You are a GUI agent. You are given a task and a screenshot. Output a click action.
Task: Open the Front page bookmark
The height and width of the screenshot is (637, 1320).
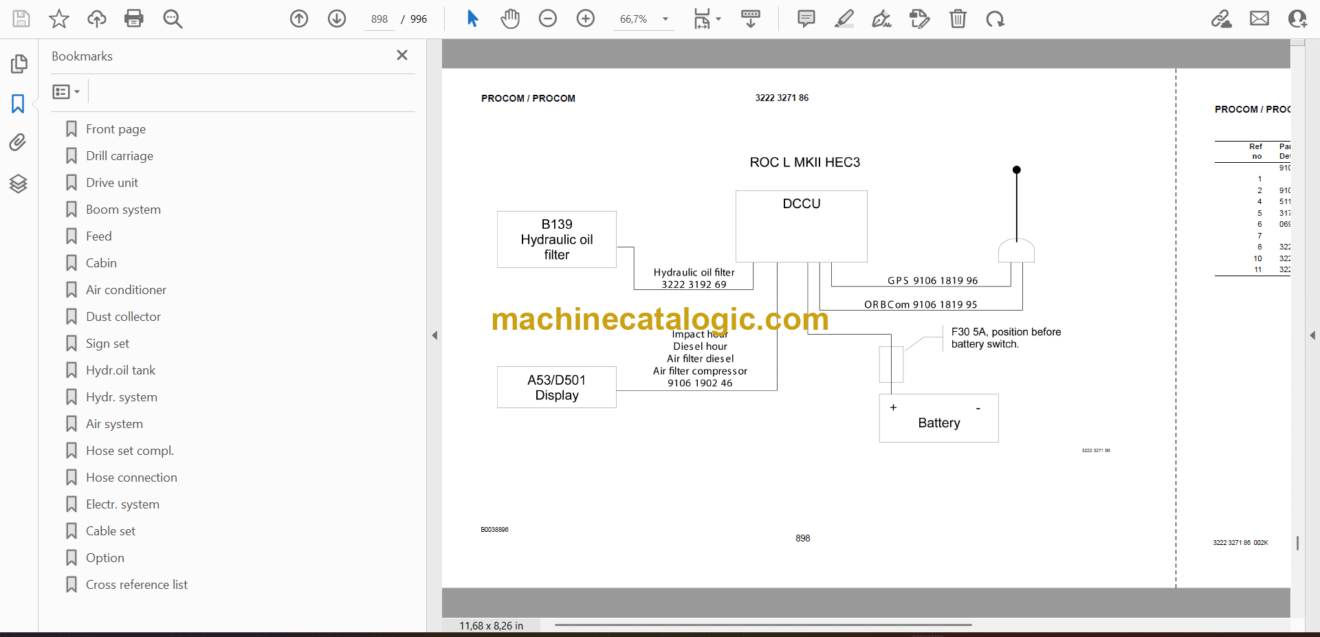[115, 129]
